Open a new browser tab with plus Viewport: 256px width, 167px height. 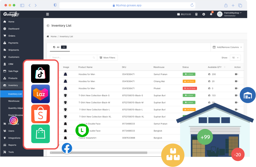click(x=233, y=5)
